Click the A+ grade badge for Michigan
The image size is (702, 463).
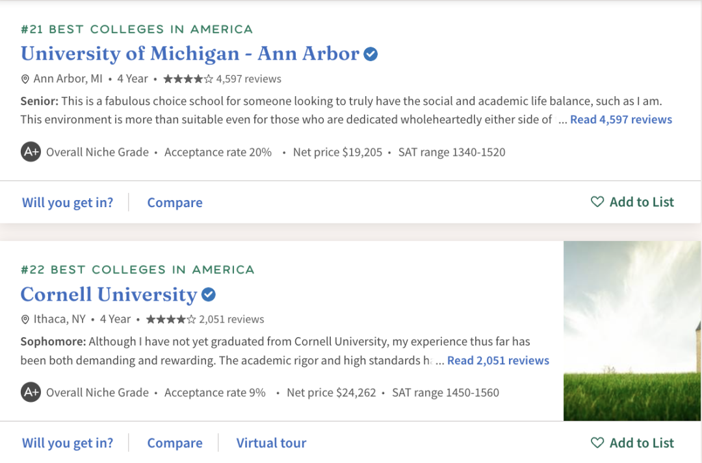[x=31, y=153]
